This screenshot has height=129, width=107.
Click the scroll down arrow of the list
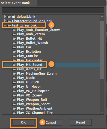coord(102,113)
